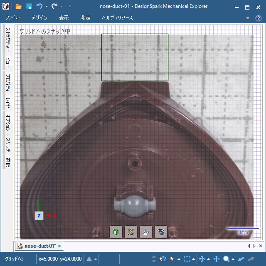Image resolution: width=266 pixels, height=266 pixels.
Task: Switch to the 測定 ribbon tab
Action: (85, 18)
